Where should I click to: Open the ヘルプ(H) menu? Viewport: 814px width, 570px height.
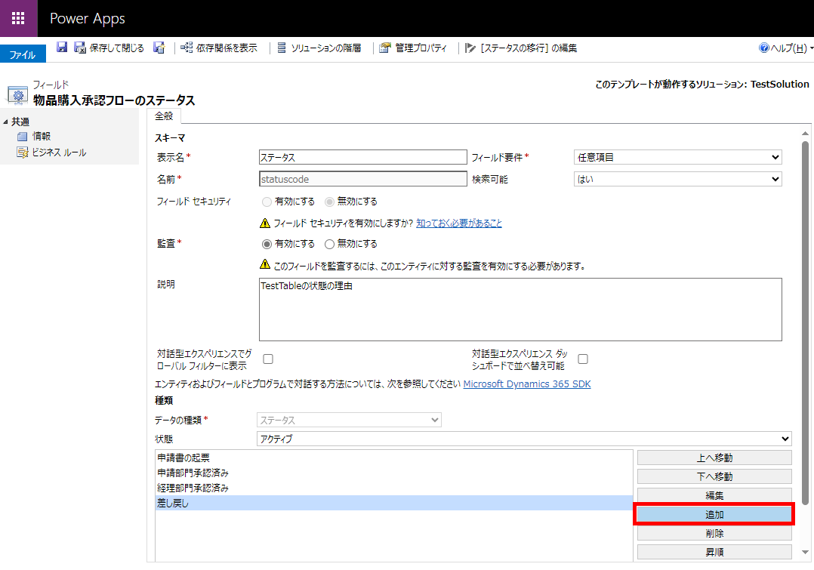pos(788,48)
